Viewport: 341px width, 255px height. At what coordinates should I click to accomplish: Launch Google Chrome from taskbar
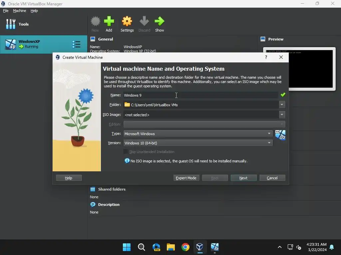[x=185, y=247]
